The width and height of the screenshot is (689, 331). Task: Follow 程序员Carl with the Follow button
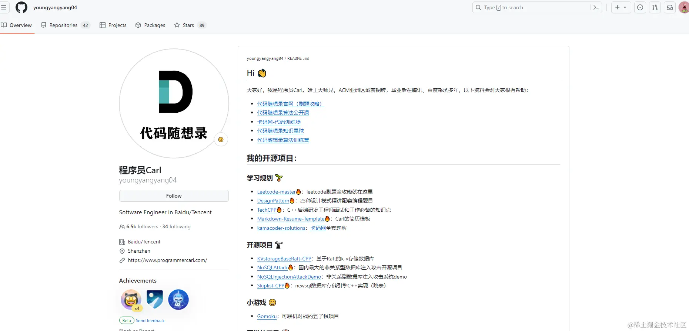click(174, 196)
